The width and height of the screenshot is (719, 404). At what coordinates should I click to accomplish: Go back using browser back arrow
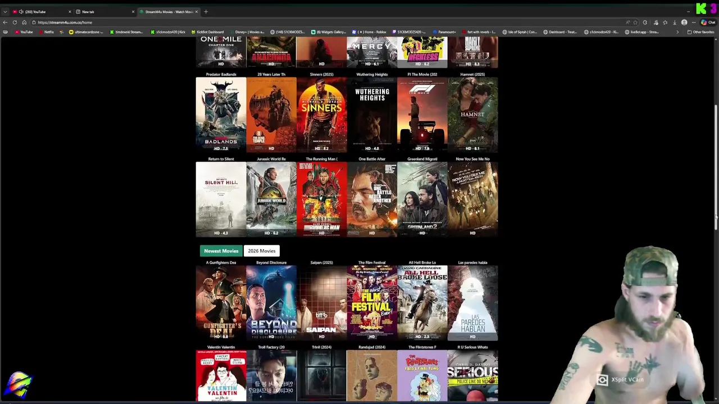(x=5, y=22)
